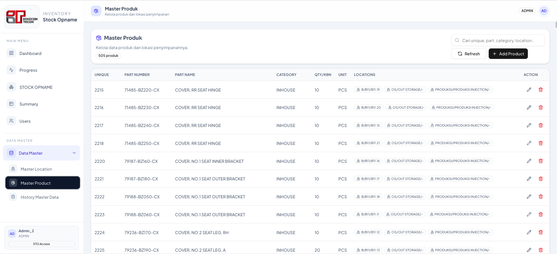Delete product 2221 using trash icon
Image resolution: width=557 pixels, height=254 pixels.
point(541,179)
